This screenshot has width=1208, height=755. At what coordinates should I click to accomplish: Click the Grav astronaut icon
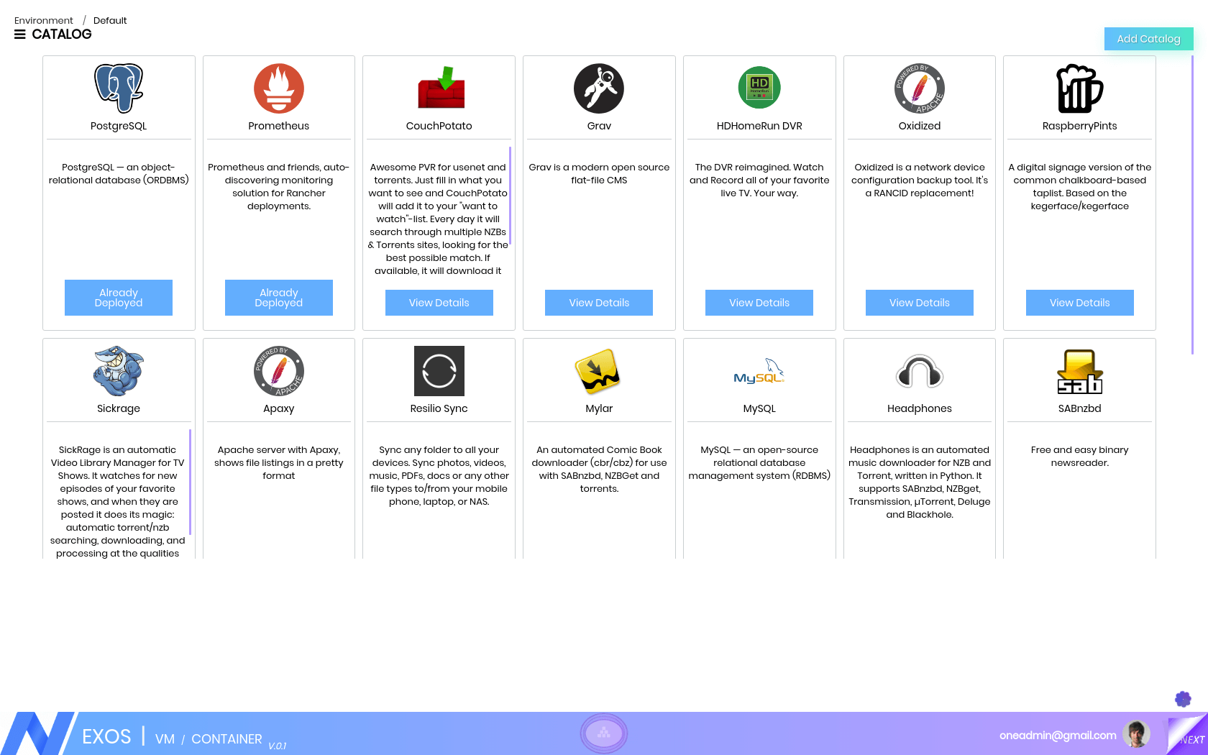[599, 88]
